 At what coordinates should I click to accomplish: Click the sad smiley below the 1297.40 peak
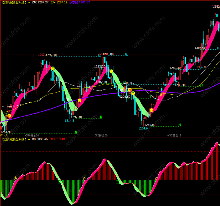[x=53, y=68]
